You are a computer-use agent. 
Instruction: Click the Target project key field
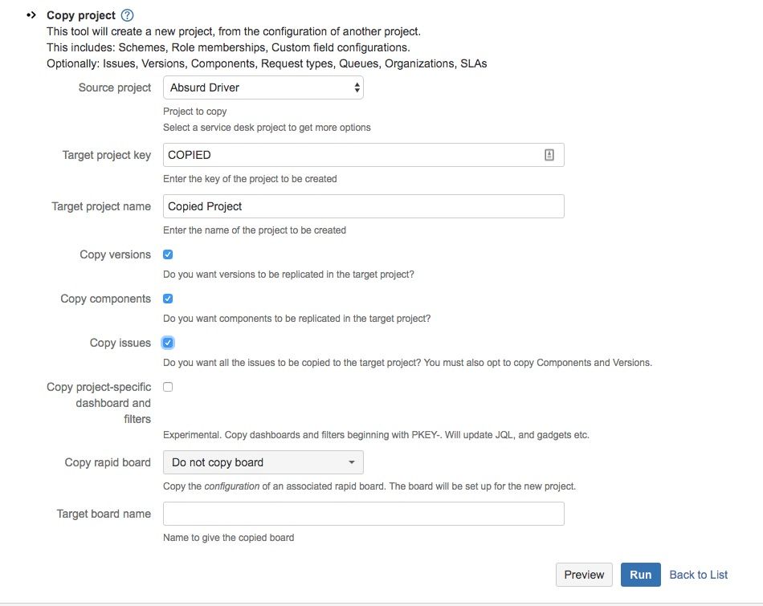point(364,155)
